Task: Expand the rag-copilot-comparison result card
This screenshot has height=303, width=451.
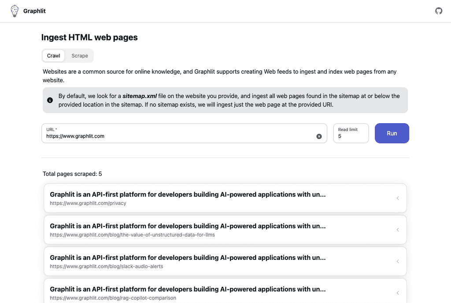Action: tap(398, 292)
